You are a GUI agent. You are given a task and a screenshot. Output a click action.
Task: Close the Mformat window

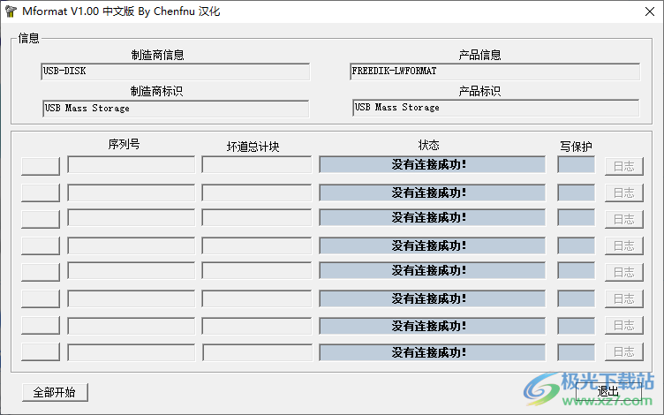coord(650,11)
